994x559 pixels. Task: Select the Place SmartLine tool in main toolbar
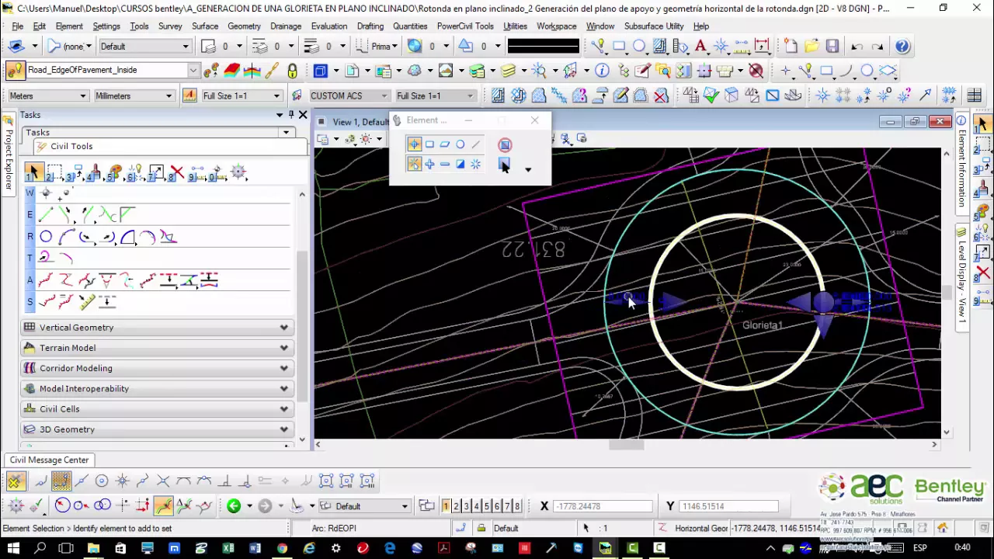click(598, 47)
